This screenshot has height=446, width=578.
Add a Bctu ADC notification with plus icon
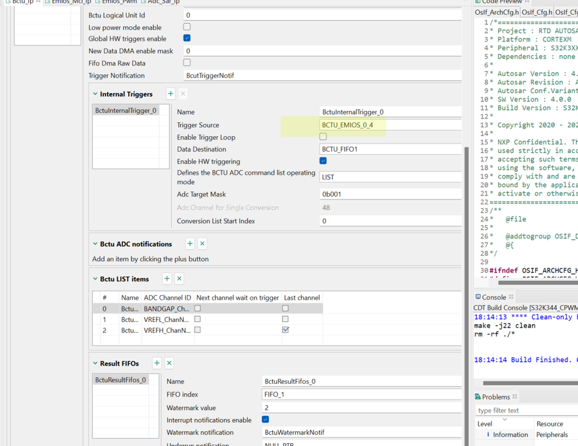tap(190, 244)
